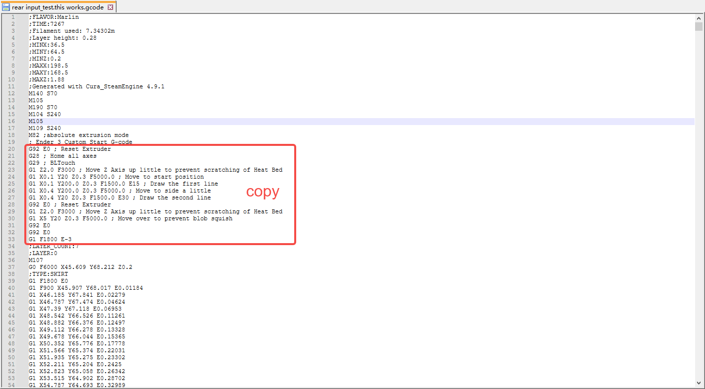Click the blue disk icon on the file tab

pos(6,7)
